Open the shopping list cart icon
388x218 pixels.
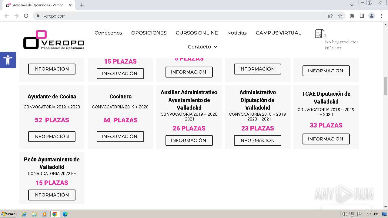(x=319, y=34)
